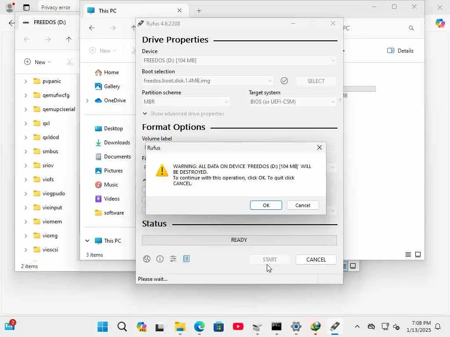The image size is (450, 337).
Task: Click OK in the Rufus warning dialog
Action: point(266,205)
